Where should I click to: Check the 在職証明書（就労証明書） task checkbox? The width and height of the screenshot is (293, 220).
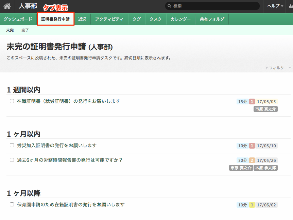[12, 101]
